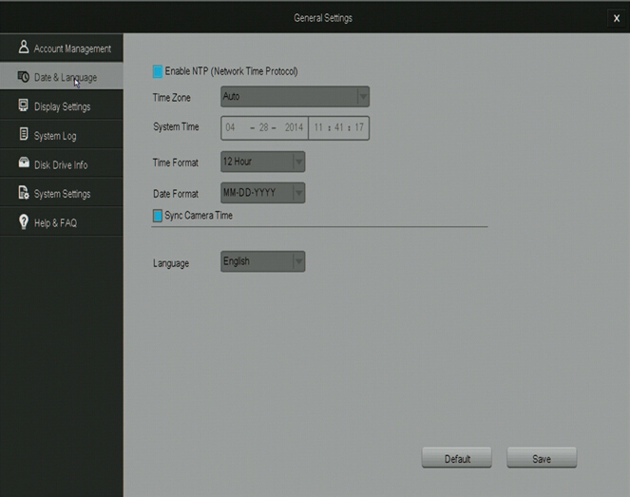Image resolution: width=630 pixels, height=497 pixels.
Task: Open System Settings in sidebar
Action: (62, 193)
